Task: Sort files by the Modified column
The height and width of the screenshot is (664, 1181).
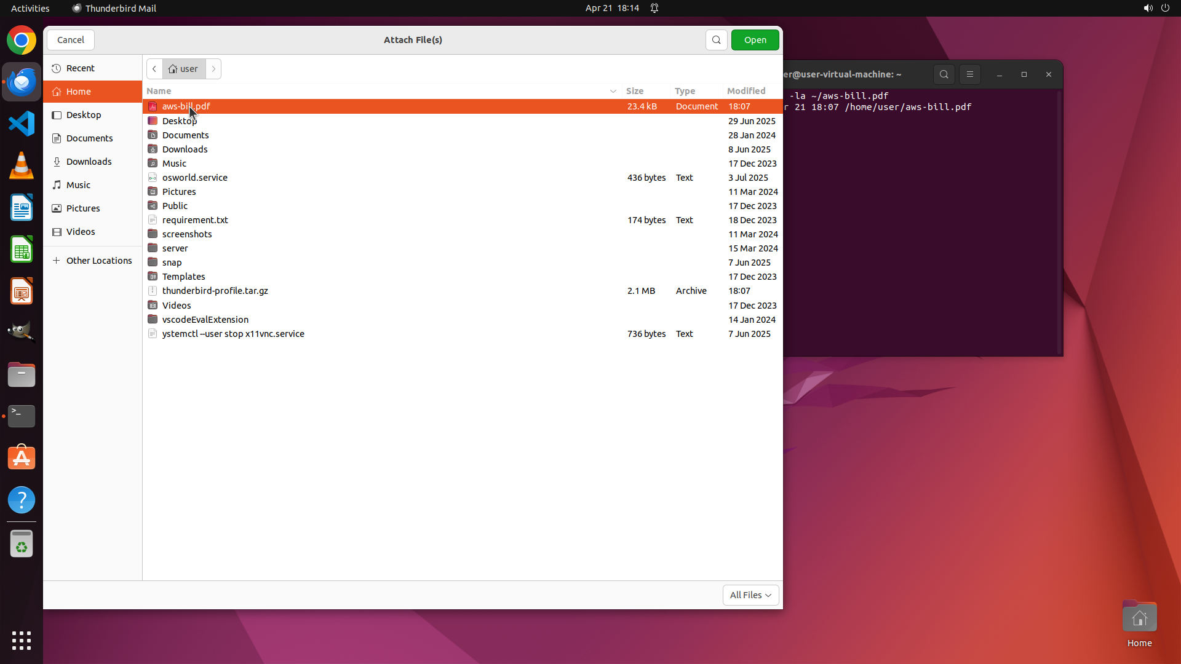Action: pos(746,91)
